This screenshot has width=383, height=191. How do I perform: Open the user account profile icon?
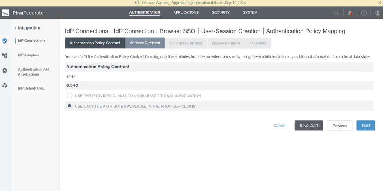[x=377, y=13]
